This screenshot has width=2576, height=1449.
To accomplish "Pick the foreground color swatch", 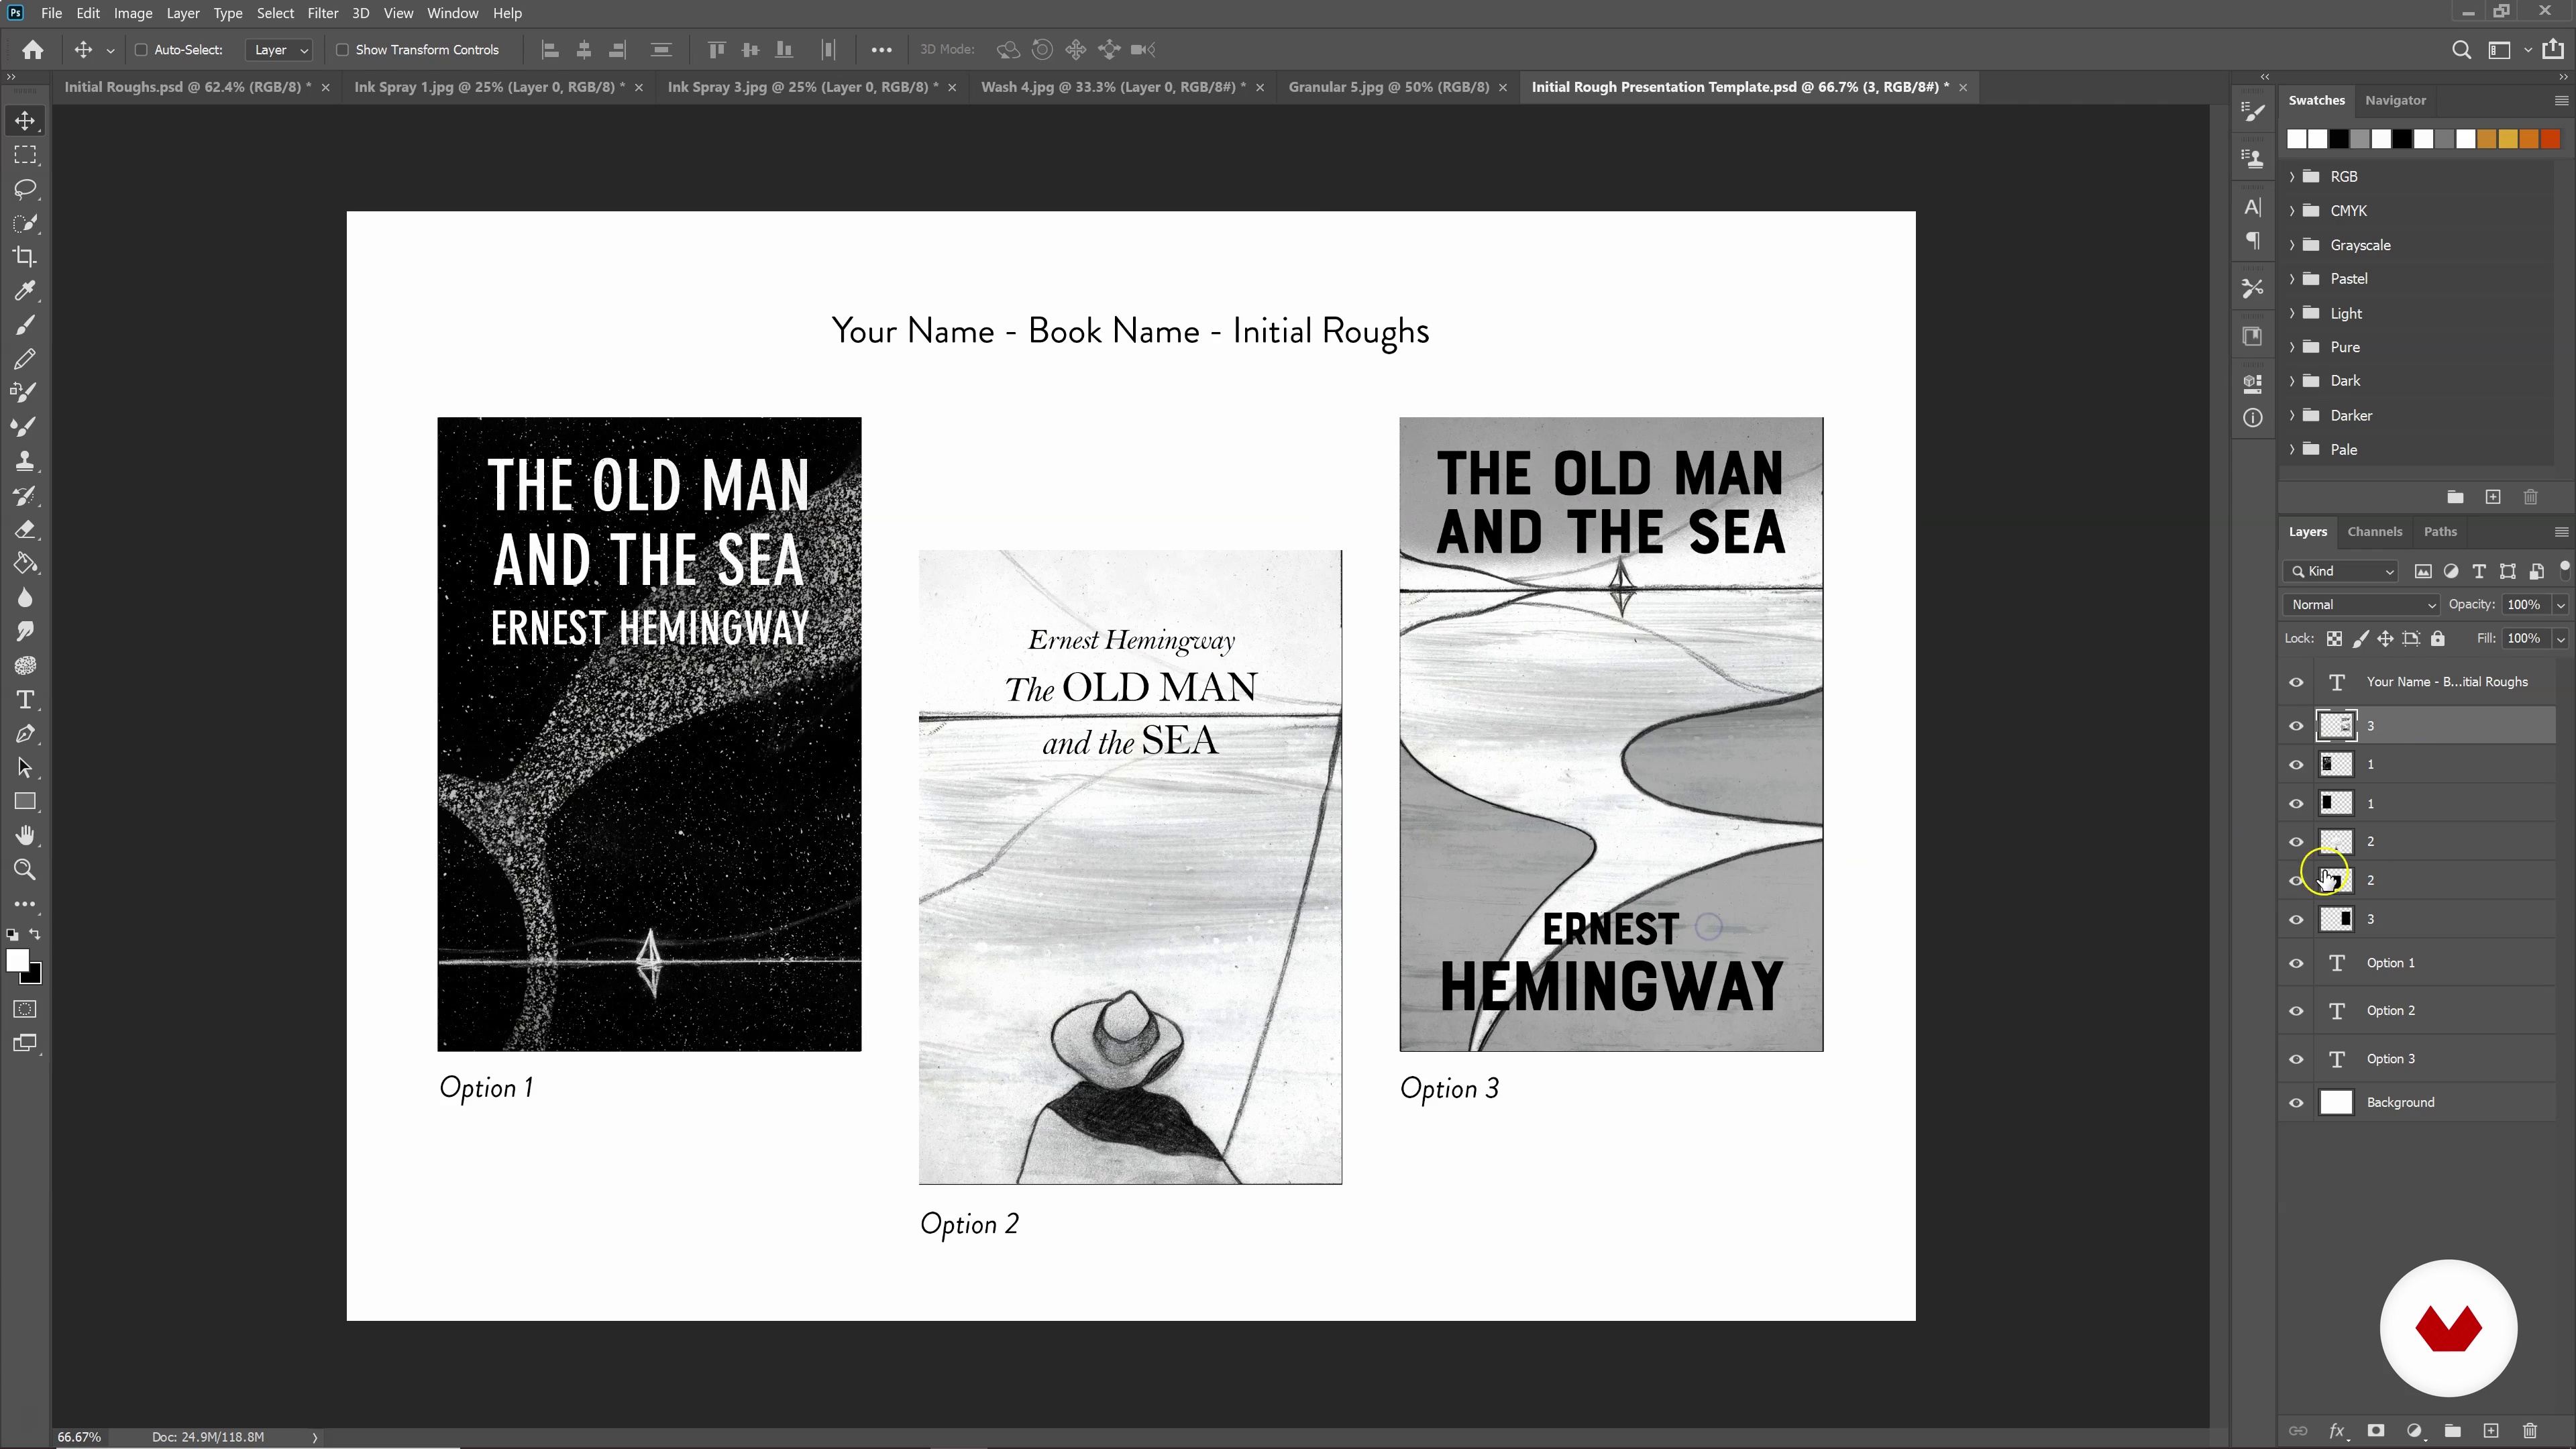I will (x=17, y=961).
